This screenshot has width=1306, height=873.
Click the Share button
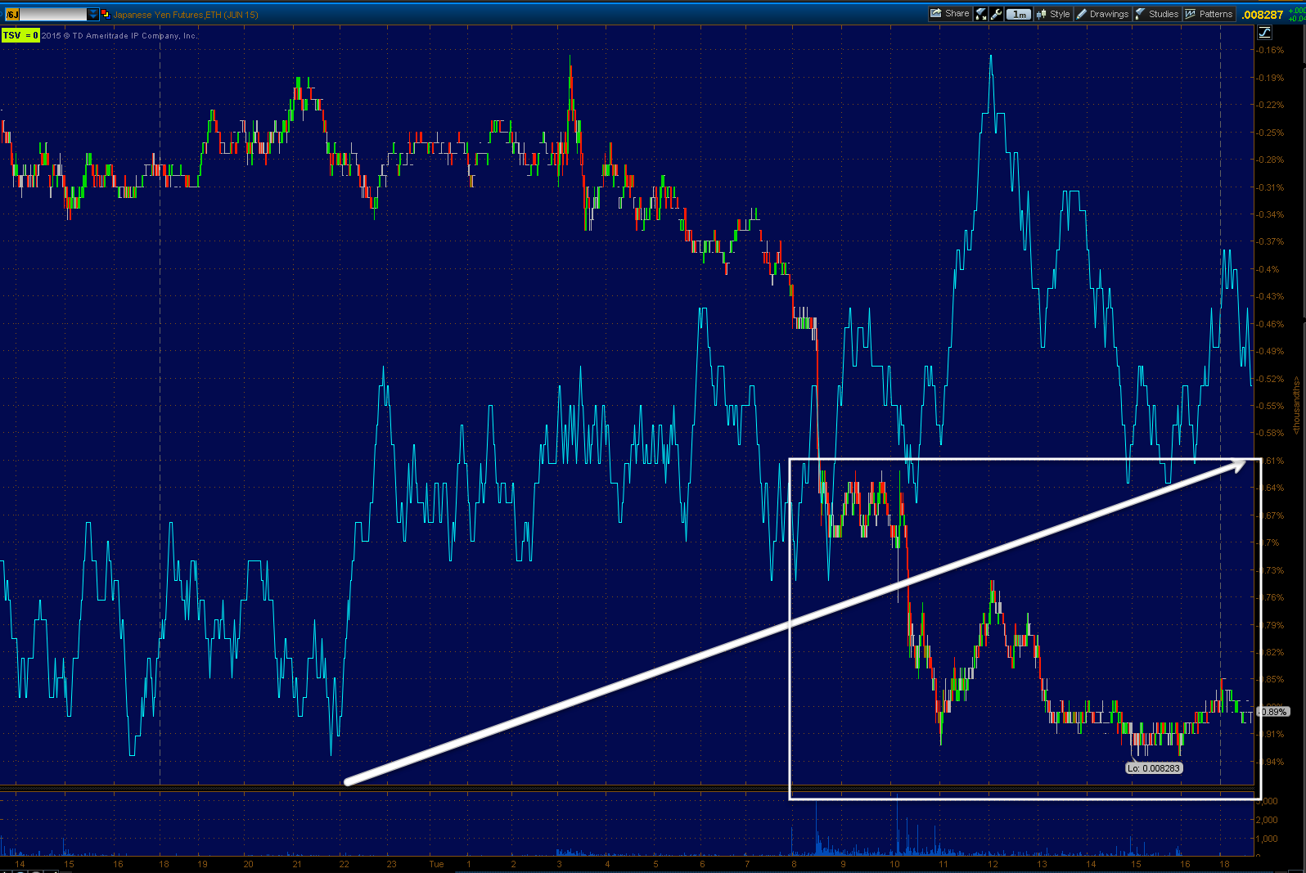[x=949, y=14]
